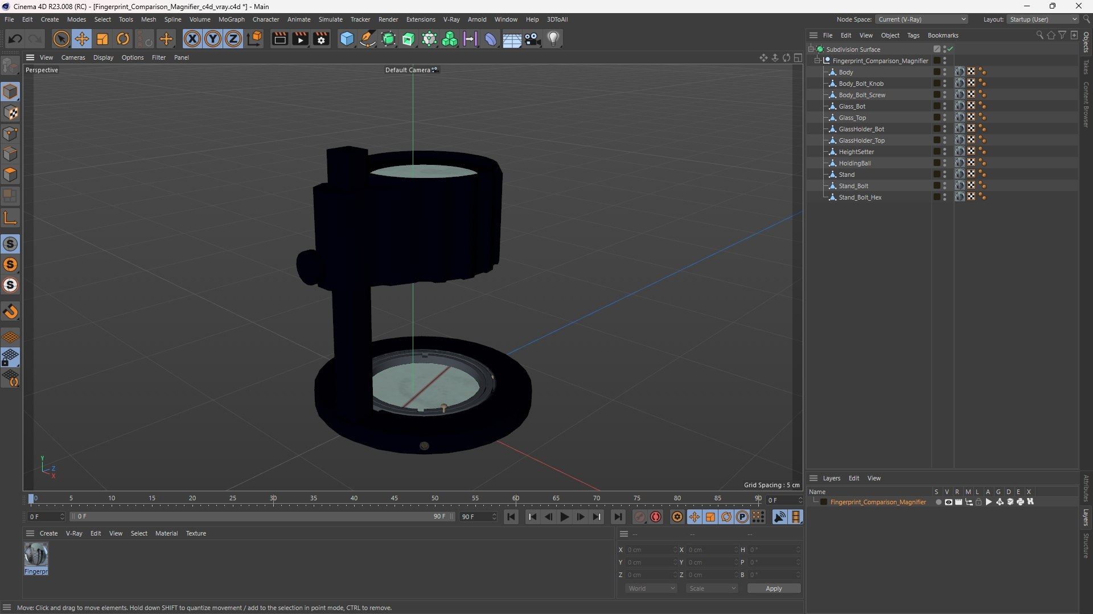Add a Cube primitive object

click(347, 39)
